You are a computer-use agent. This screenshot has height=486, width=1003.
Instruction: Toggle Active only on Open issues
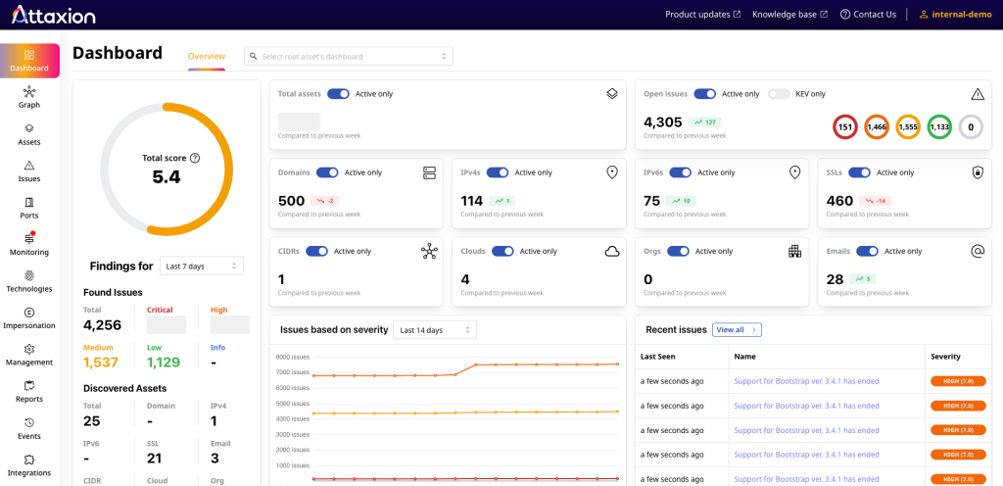[705, 94]
